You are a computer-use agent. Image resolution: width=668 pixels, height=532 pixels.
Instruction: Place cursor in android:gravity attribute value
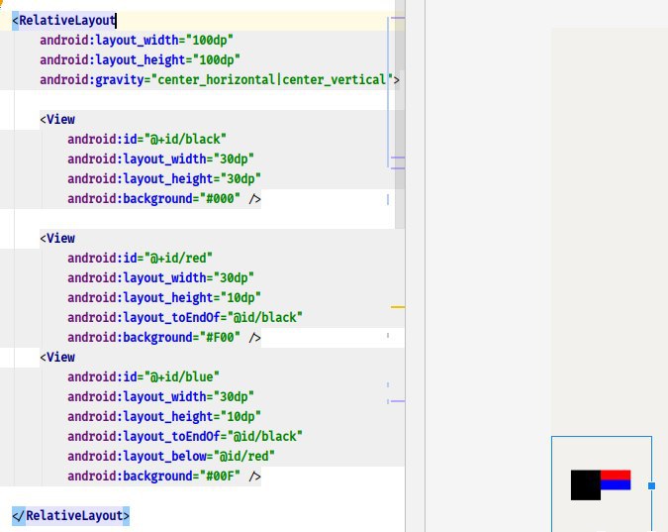272,80
